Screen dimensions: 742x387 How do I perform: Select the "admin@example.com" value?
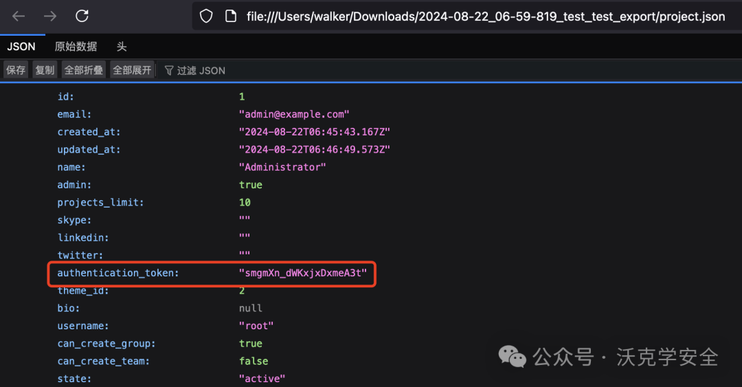[x=294, y=114]
